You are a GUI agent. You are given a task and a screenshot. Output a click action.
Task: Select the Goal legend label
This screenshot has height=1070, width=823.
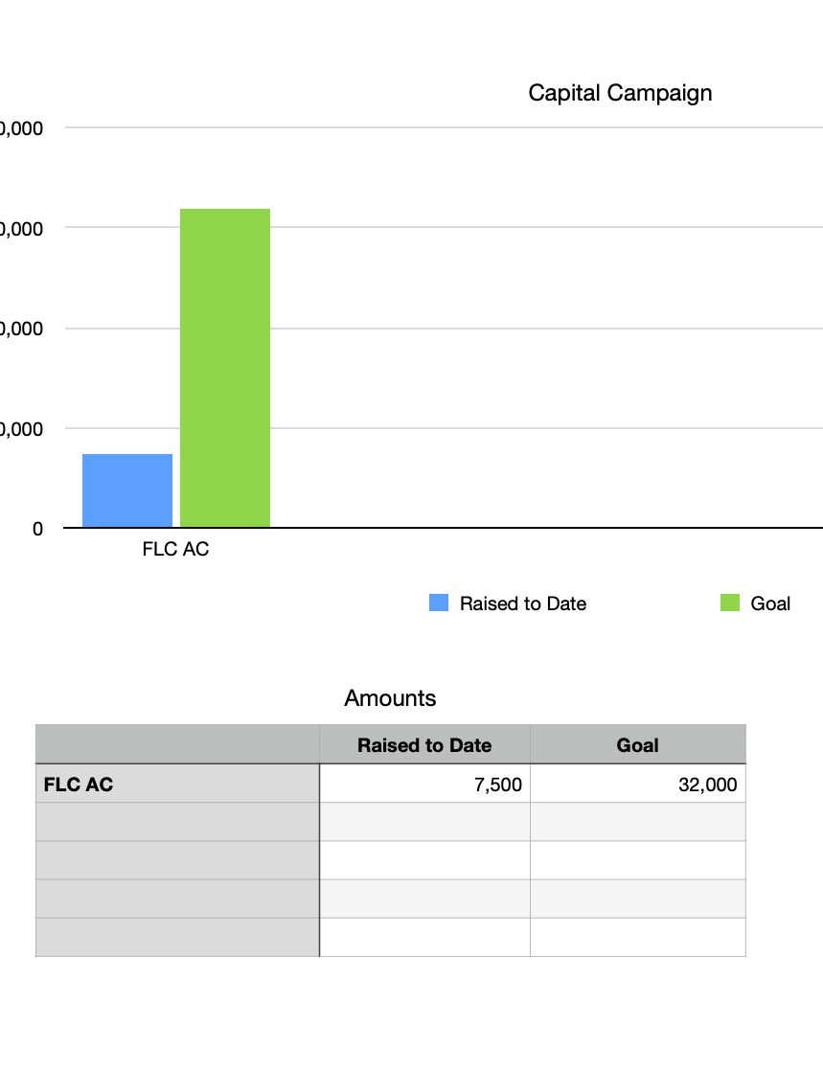[770, 603]
